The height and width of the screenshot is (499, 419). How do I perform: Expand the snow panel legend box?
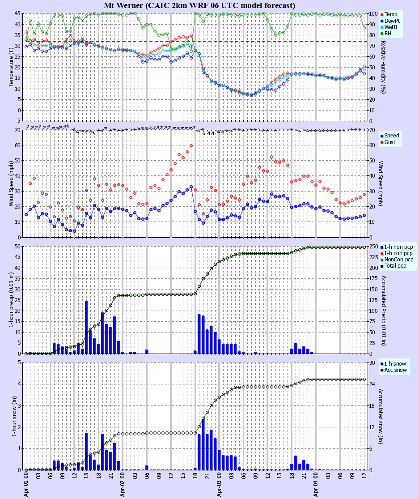(x=394, y=367)
